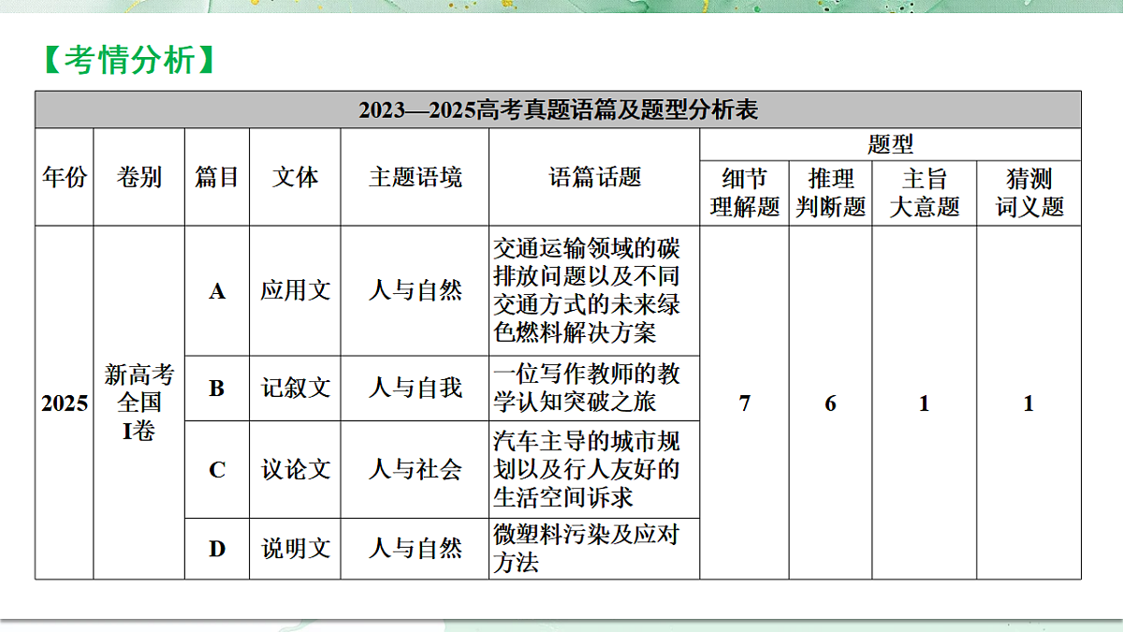1123x632 pixels.
Task: Click the 说明文 genre cell
Action: pyautogui.click(x=296, y=548)
